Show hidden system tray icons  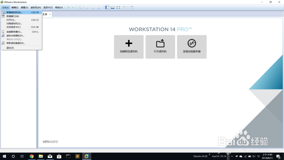(x=232, y=156)
